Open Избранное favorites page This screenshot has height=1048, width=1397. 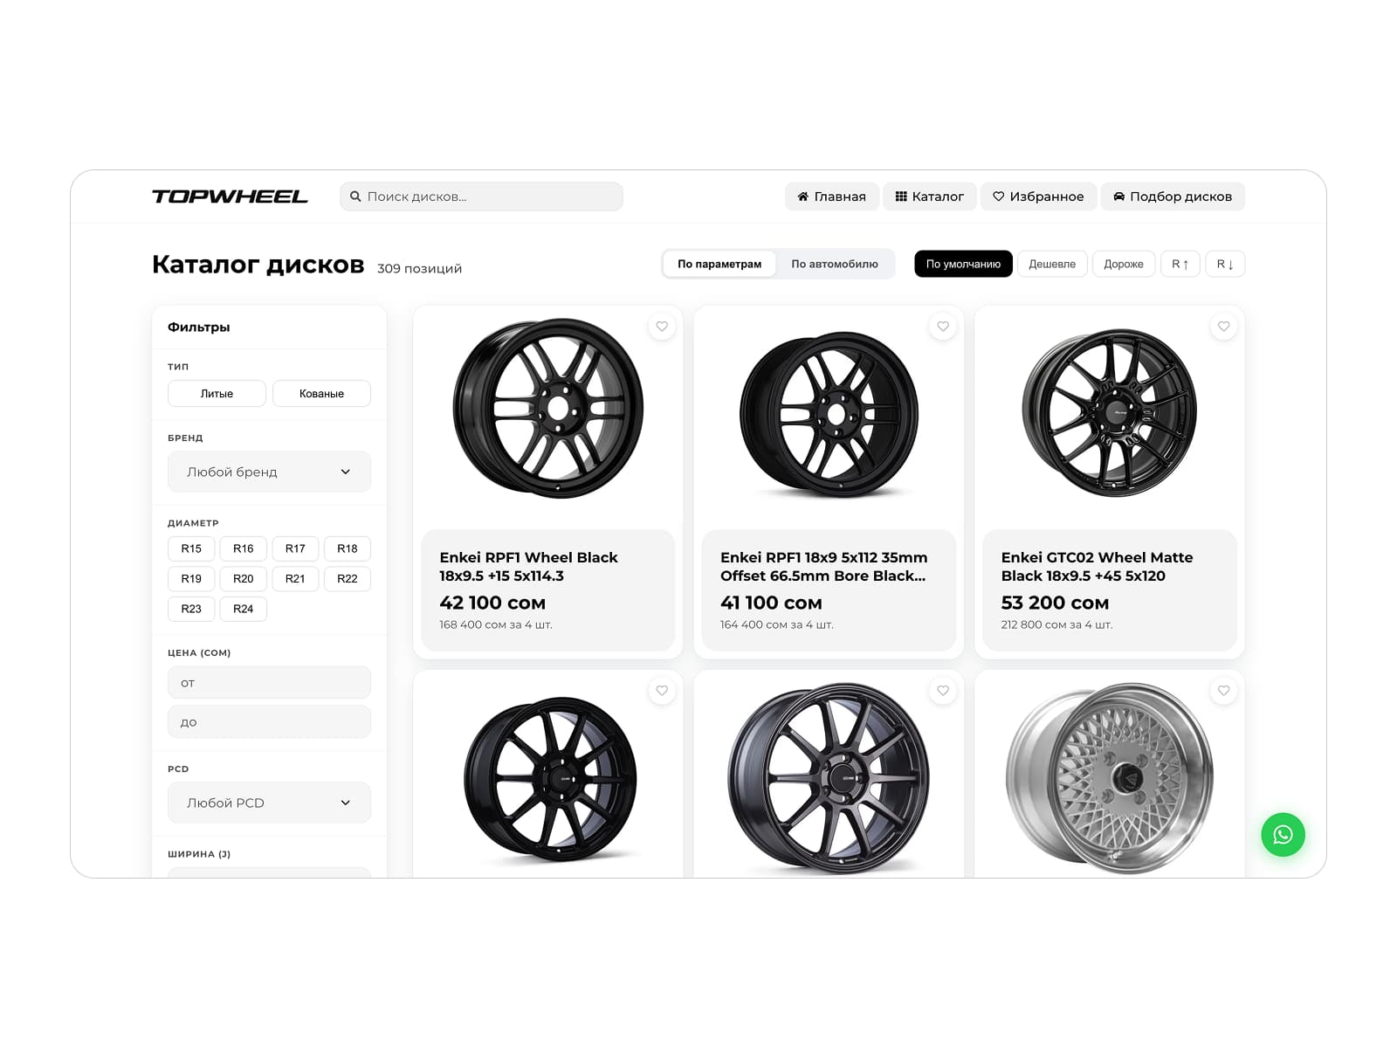coord(1037,196)
